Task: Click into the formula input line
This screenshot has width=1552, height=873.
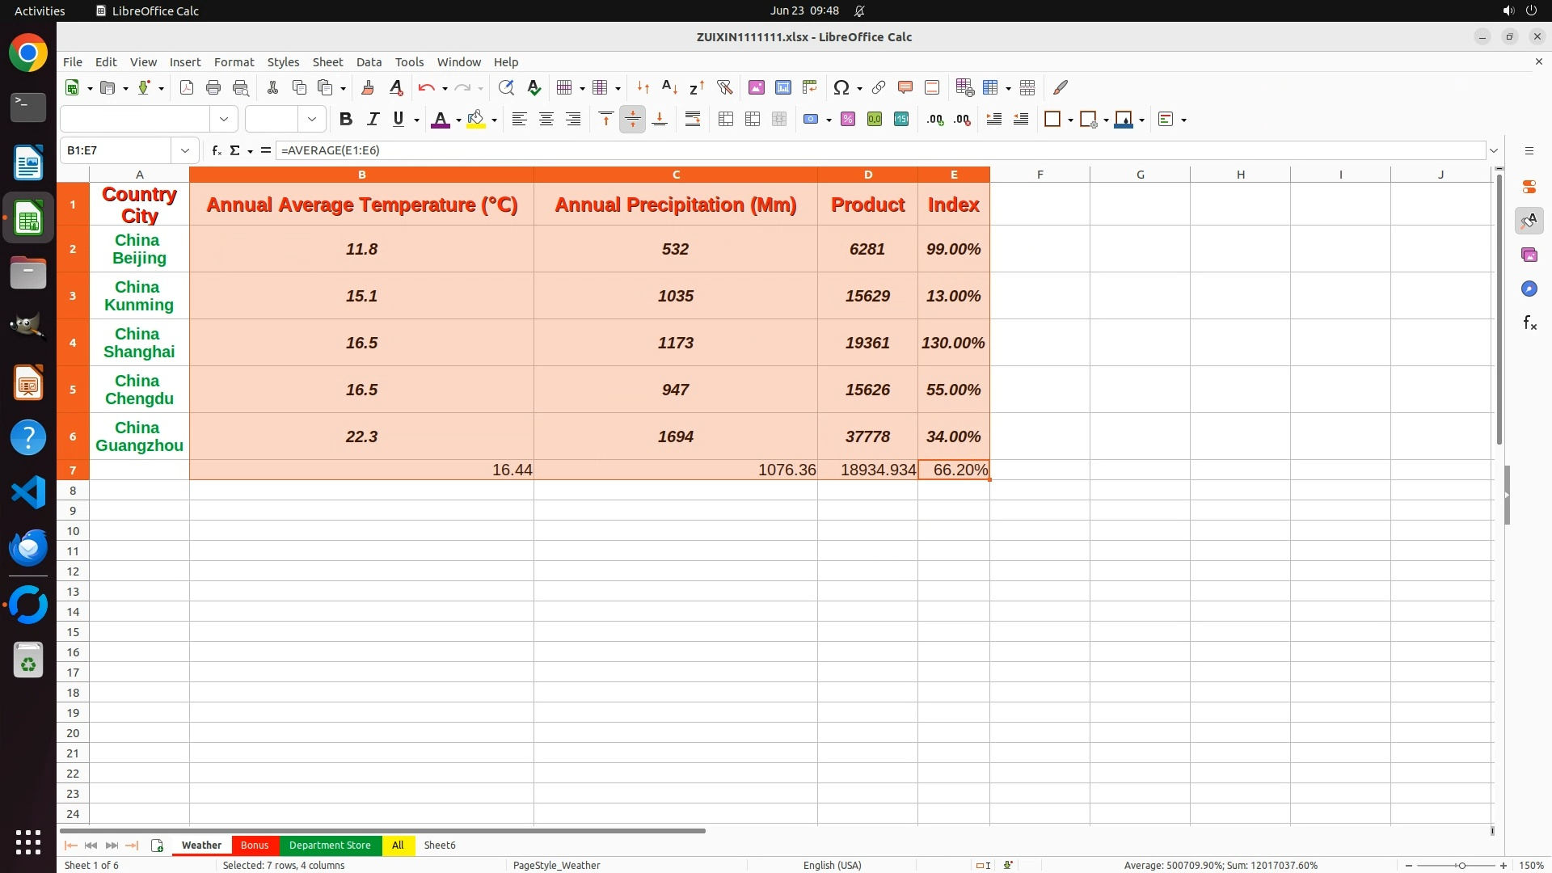Action: tap(808, 150)
